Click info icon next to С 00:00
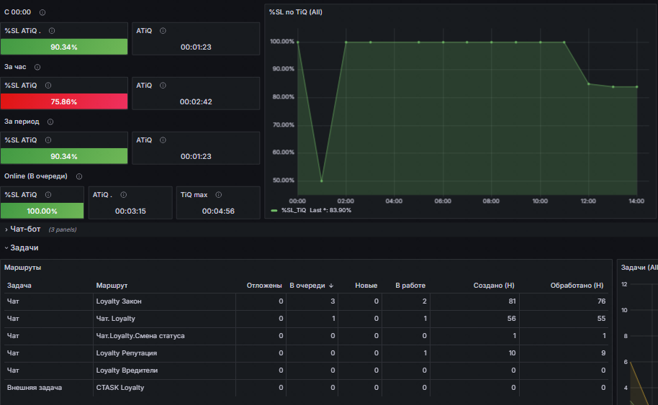 (42, 12)
